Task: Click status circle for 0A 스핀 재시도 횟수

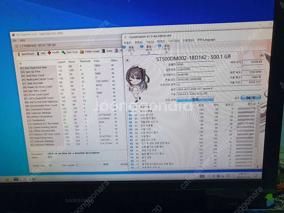Action: [x=131, y=133]
